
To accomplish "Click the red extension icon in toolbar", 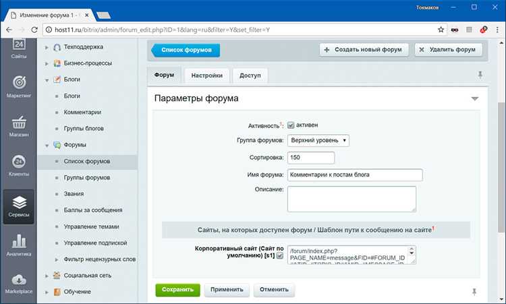I will point(484,30).
